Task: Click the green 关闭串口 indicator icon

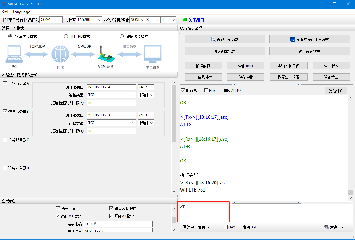Action: 185,20
